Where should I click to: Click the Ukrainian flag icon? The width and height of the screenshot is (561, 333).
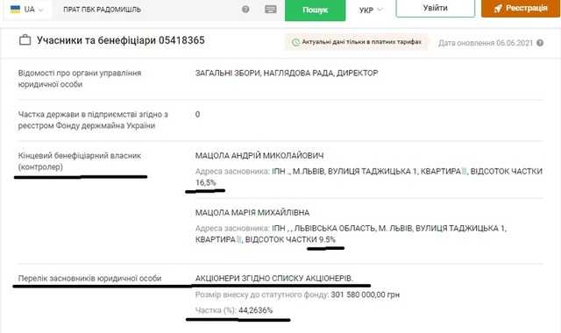point(16,9)
